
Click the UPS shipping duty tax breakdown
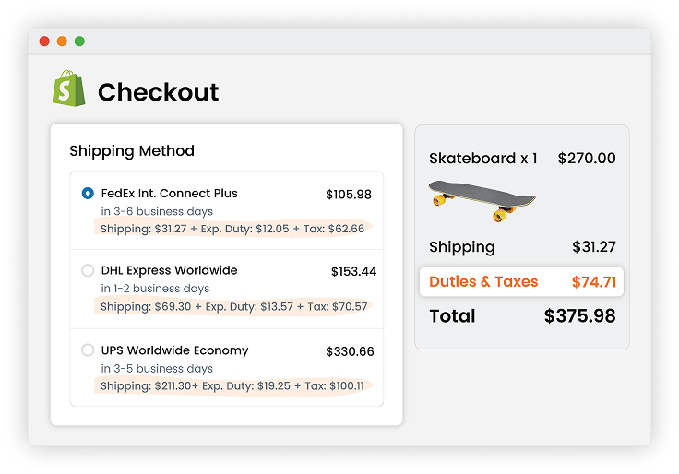tap(234, 385)
